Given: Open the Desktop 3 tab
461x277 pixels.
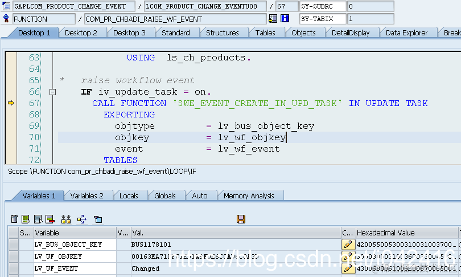Looking at the screenshot, I should 129,32.
